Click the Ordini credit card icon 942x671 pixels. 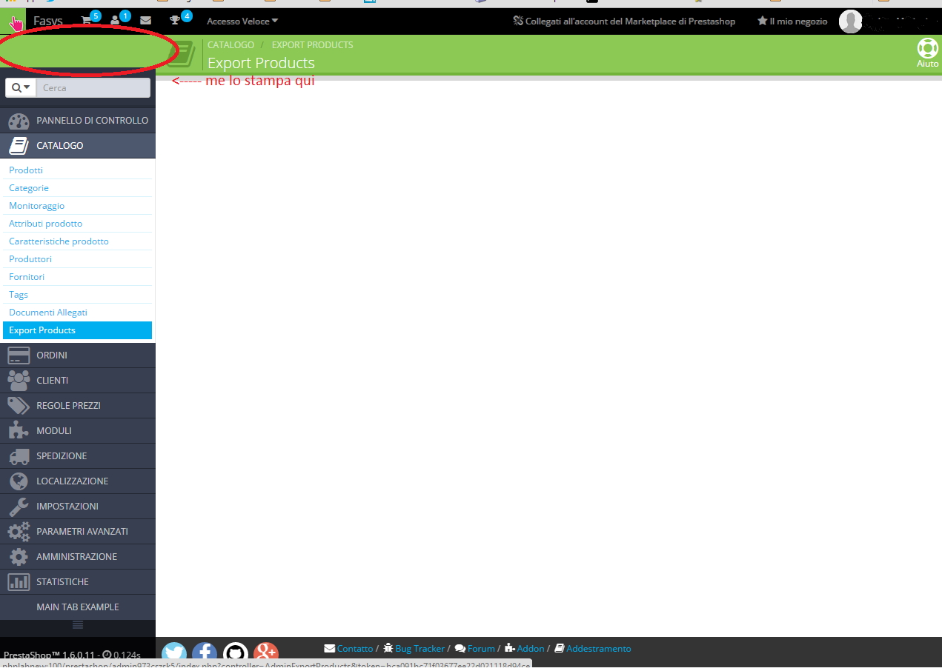click(x=19, y=355)
